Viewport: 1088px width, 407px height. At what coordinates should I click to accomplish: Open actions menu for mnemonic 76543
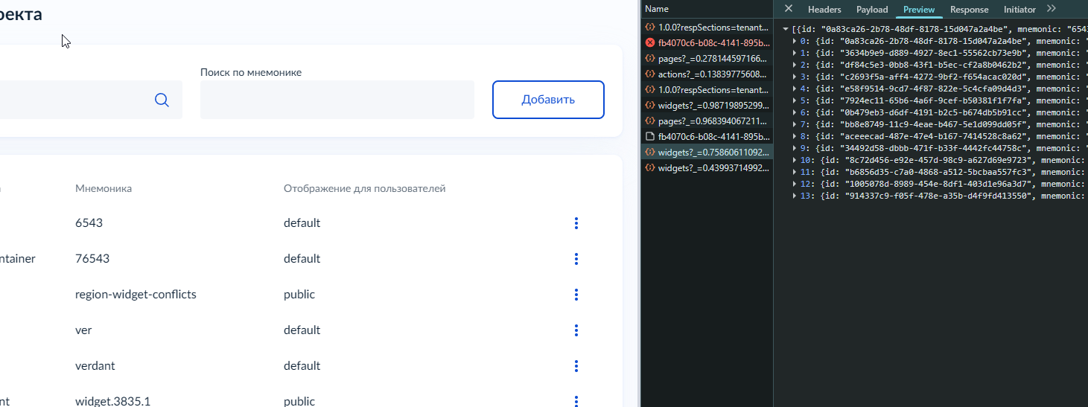(576, 259)
